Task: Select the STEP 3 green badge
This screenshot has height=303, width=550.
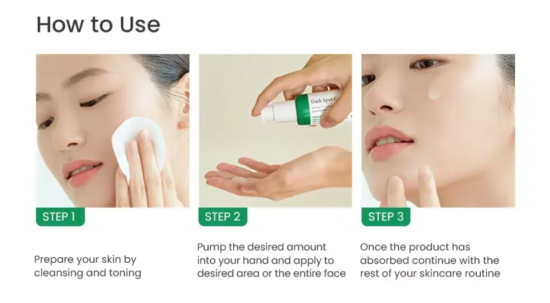Action: click(386, 217)
